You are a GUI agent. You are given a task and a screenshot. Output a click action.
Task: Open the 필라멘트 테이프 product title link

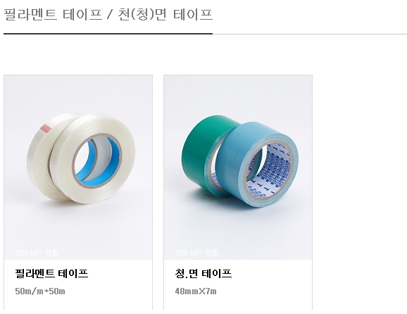click(51, 273)
